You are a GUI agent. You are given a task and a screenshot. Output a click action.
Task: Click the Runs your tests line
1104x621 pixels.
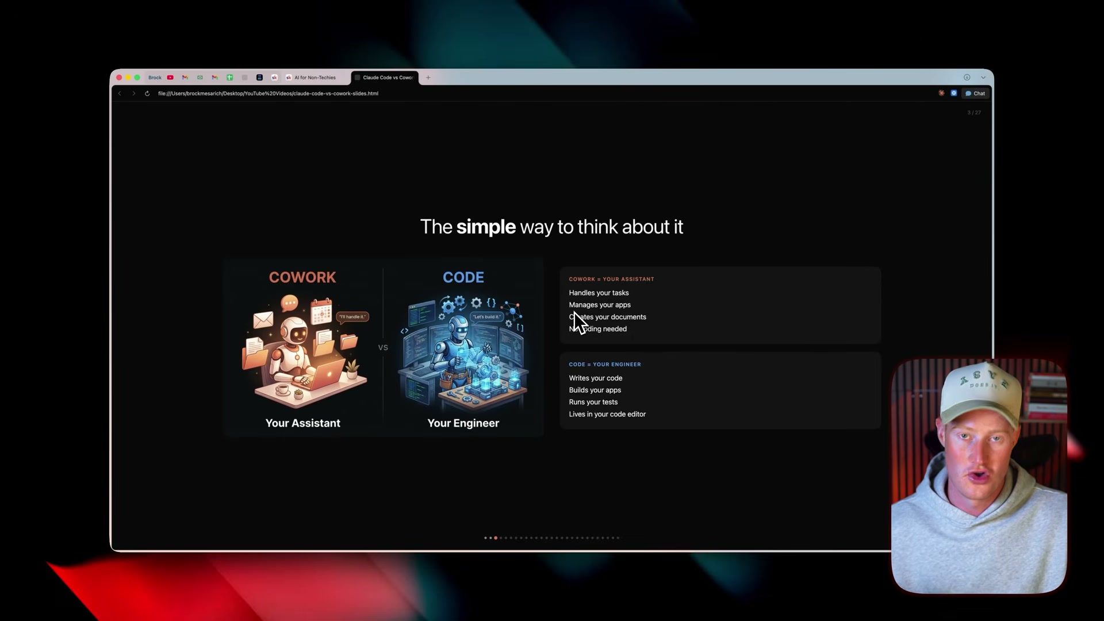pyautogui.click(x=593, y=402)
